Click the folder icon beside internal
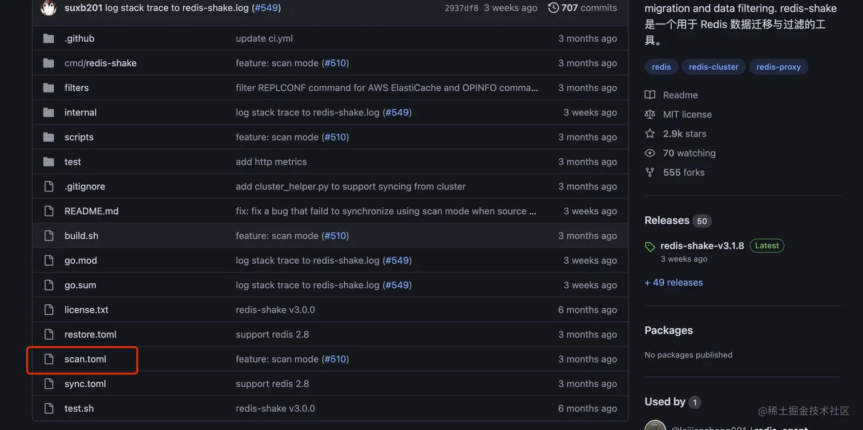This screenshot has width=863, height=430. [49, 112]
